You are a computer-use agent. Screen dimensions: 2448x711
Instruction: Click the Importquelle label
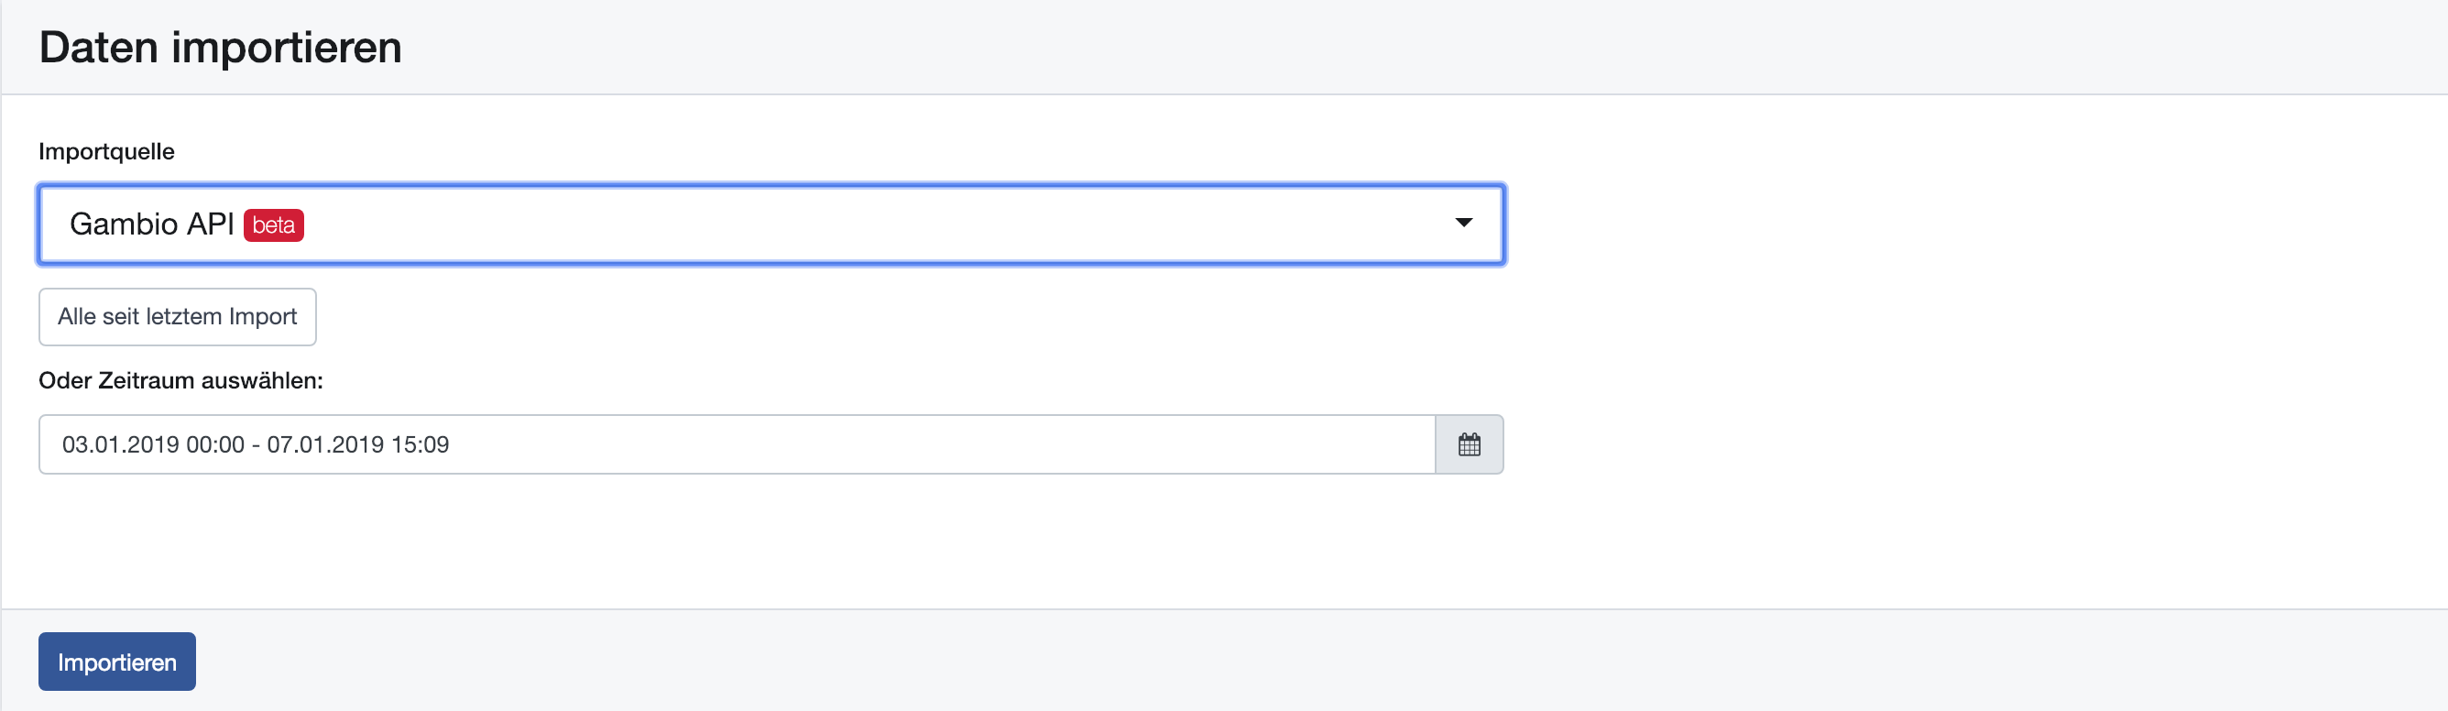click(x=106, y=152)
